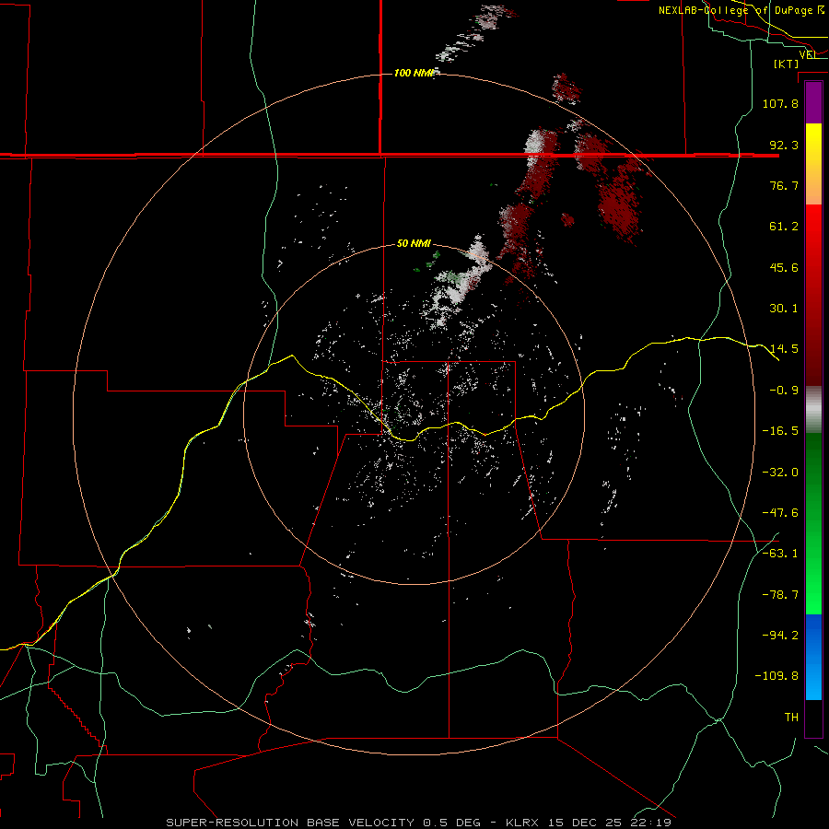Click the [KT] units label
This screenshot has height=829, width=829.
click(787, 64)
